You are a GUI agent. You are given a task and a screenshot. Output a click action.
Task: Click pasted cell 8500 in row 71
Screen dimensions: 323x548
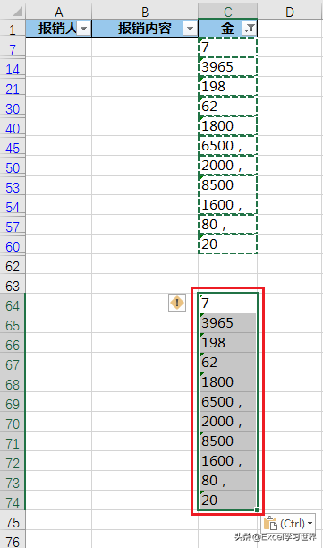coord(227,441)
